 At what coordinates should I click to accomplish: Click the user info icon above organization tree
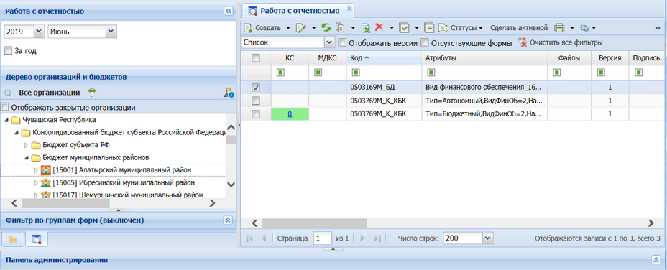click(x=229, y=92)
